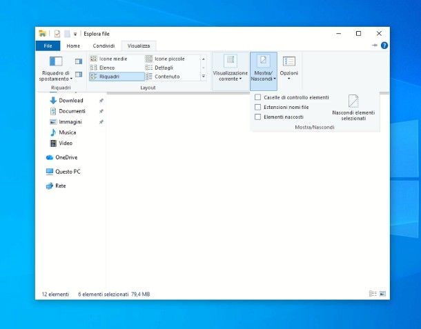Click the layout gallery up arrow
The width and height of the screenshot is (421, 329).
pyautogui.click(x=204, y=59)
